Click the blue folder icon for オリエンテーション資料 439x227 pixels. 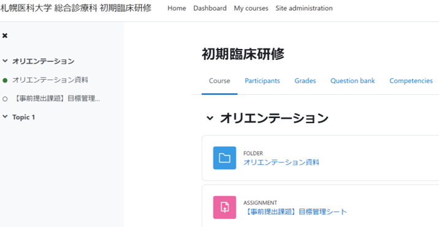pos(224,158)
